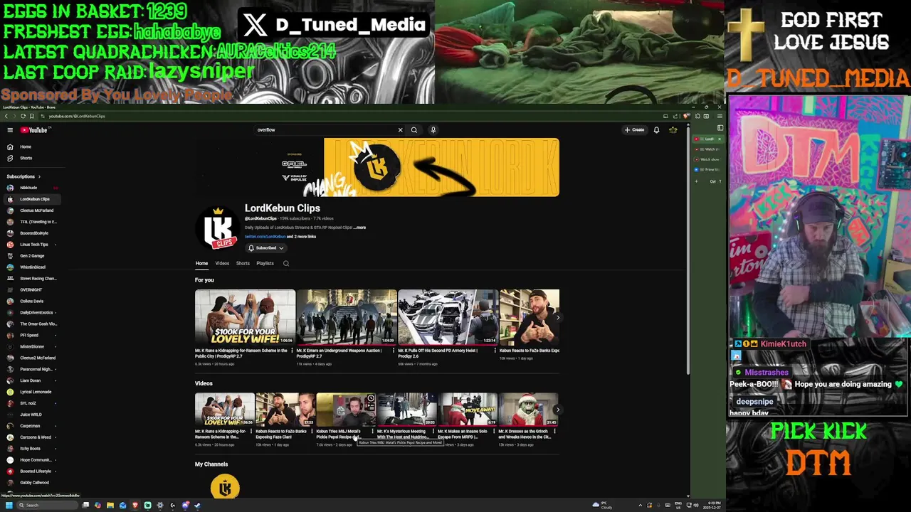Open the 'My Channels' yellow channel avatar
This screenshot has height=512, width=911.
pos(225,488)
